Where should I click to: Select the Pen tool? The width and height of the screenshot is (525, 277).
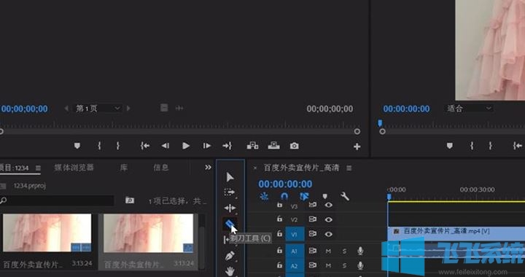(x=230, y=257)
